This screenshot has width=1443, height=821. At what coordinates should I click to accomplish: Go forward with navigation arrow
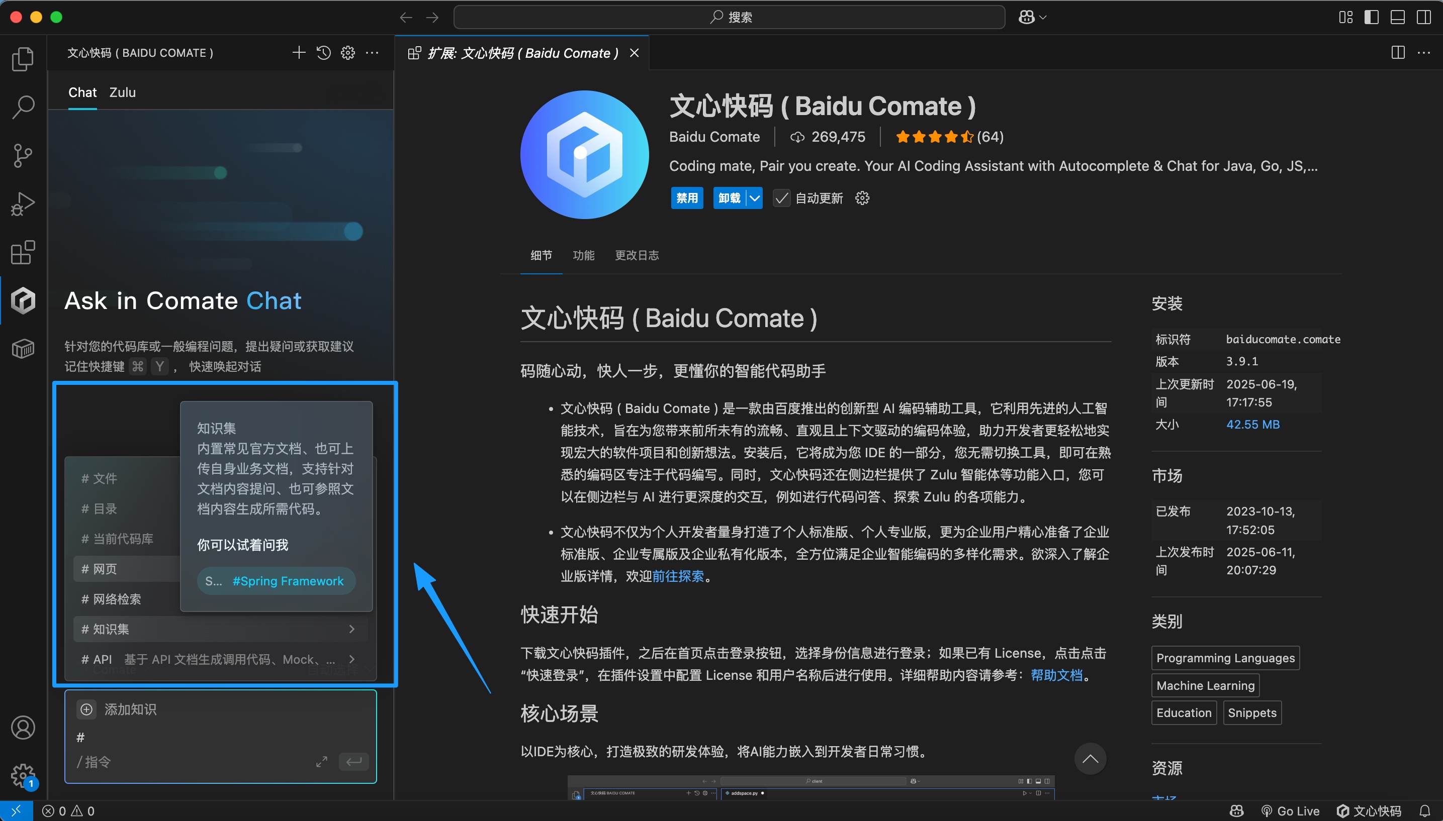[x=433, y=18]
